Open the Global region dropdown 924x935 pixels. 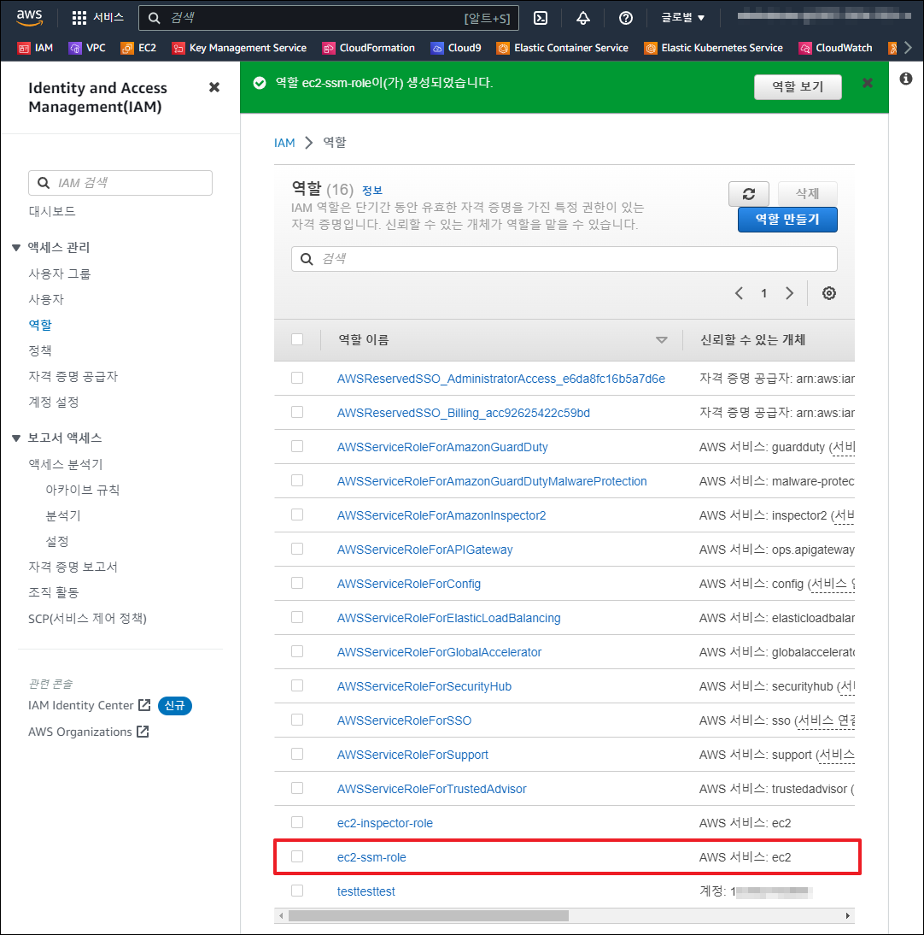click(682, 18)
